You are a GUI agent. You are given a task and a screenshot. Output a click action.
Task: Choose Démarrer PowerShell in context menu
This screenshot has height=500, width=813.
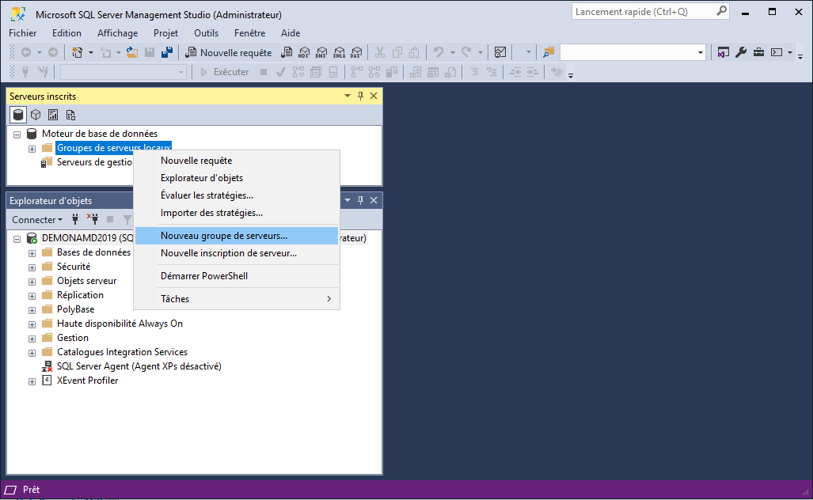[x=237, y=276]
